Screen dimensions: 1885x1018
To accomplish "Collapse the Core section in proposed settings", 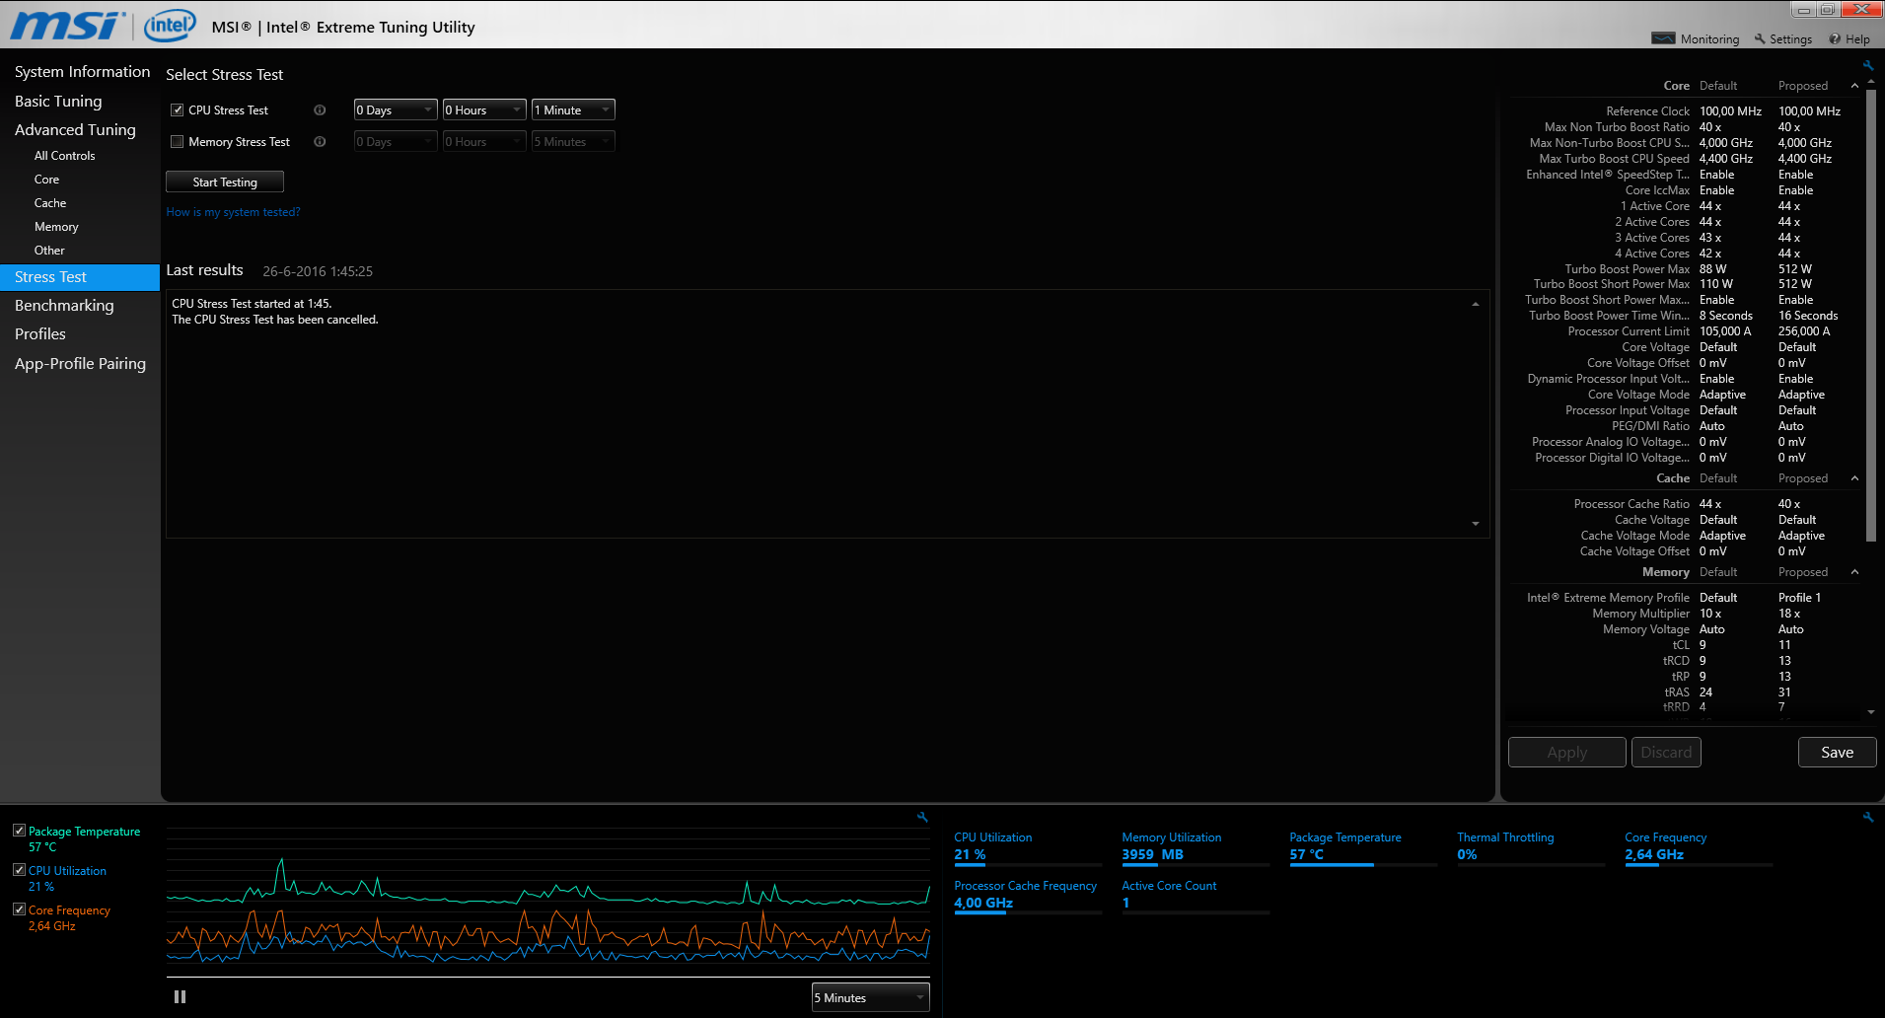I will (1854, 86).
